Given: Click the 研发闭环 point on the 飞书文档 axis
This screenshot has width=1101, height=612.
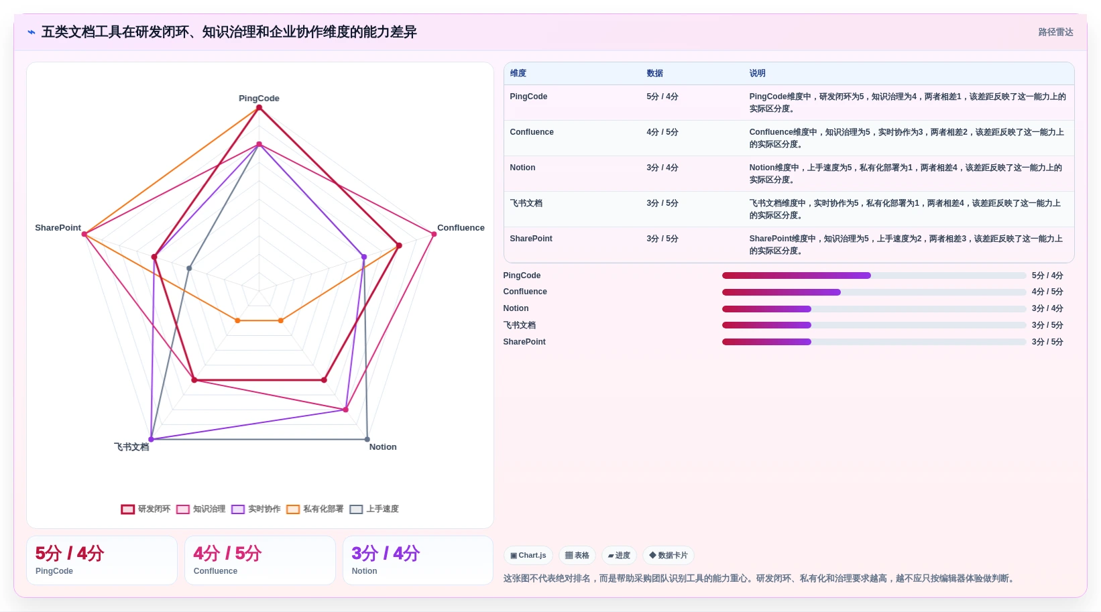Looking at the screenshot, I should point(194,380).
